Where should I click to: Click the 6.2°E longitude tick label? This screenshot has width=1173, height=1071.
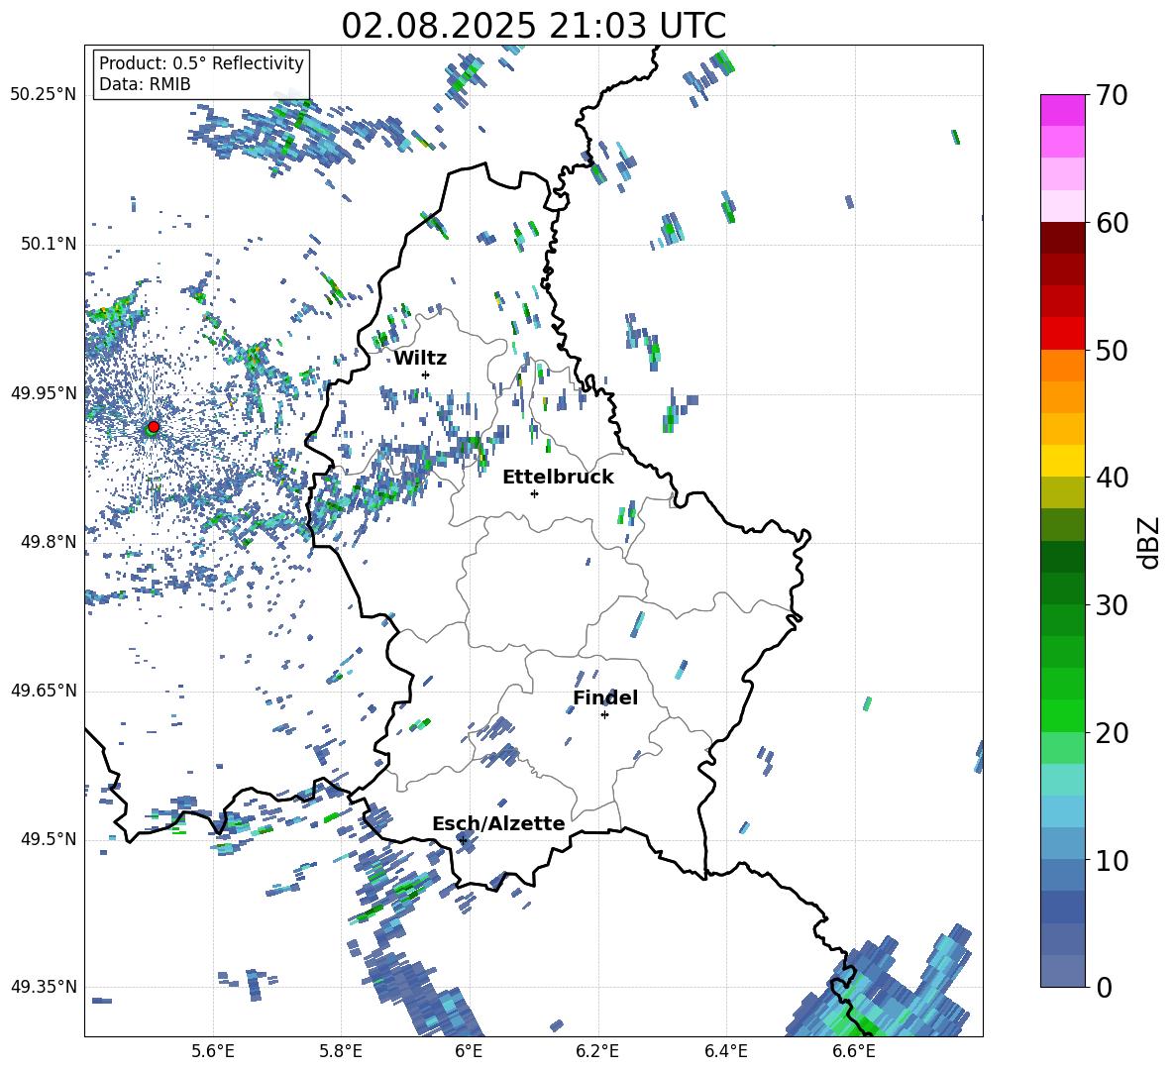pos(597,1051)
